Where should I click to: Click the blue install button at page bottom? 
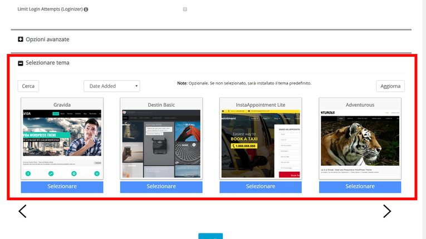coord(210,236)
